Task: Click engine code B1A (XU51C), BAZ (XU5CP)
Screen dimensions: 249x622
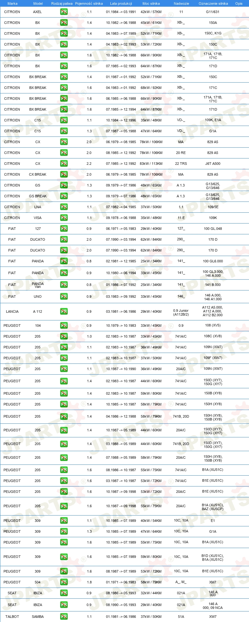Action: click(213, 507)
